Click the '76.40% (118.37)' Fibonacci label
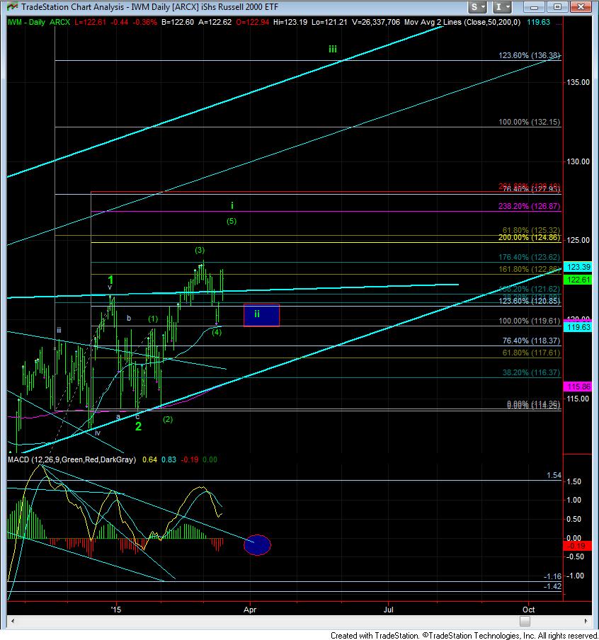Viewport: 599px width, 640px height. tap(531, 341)
